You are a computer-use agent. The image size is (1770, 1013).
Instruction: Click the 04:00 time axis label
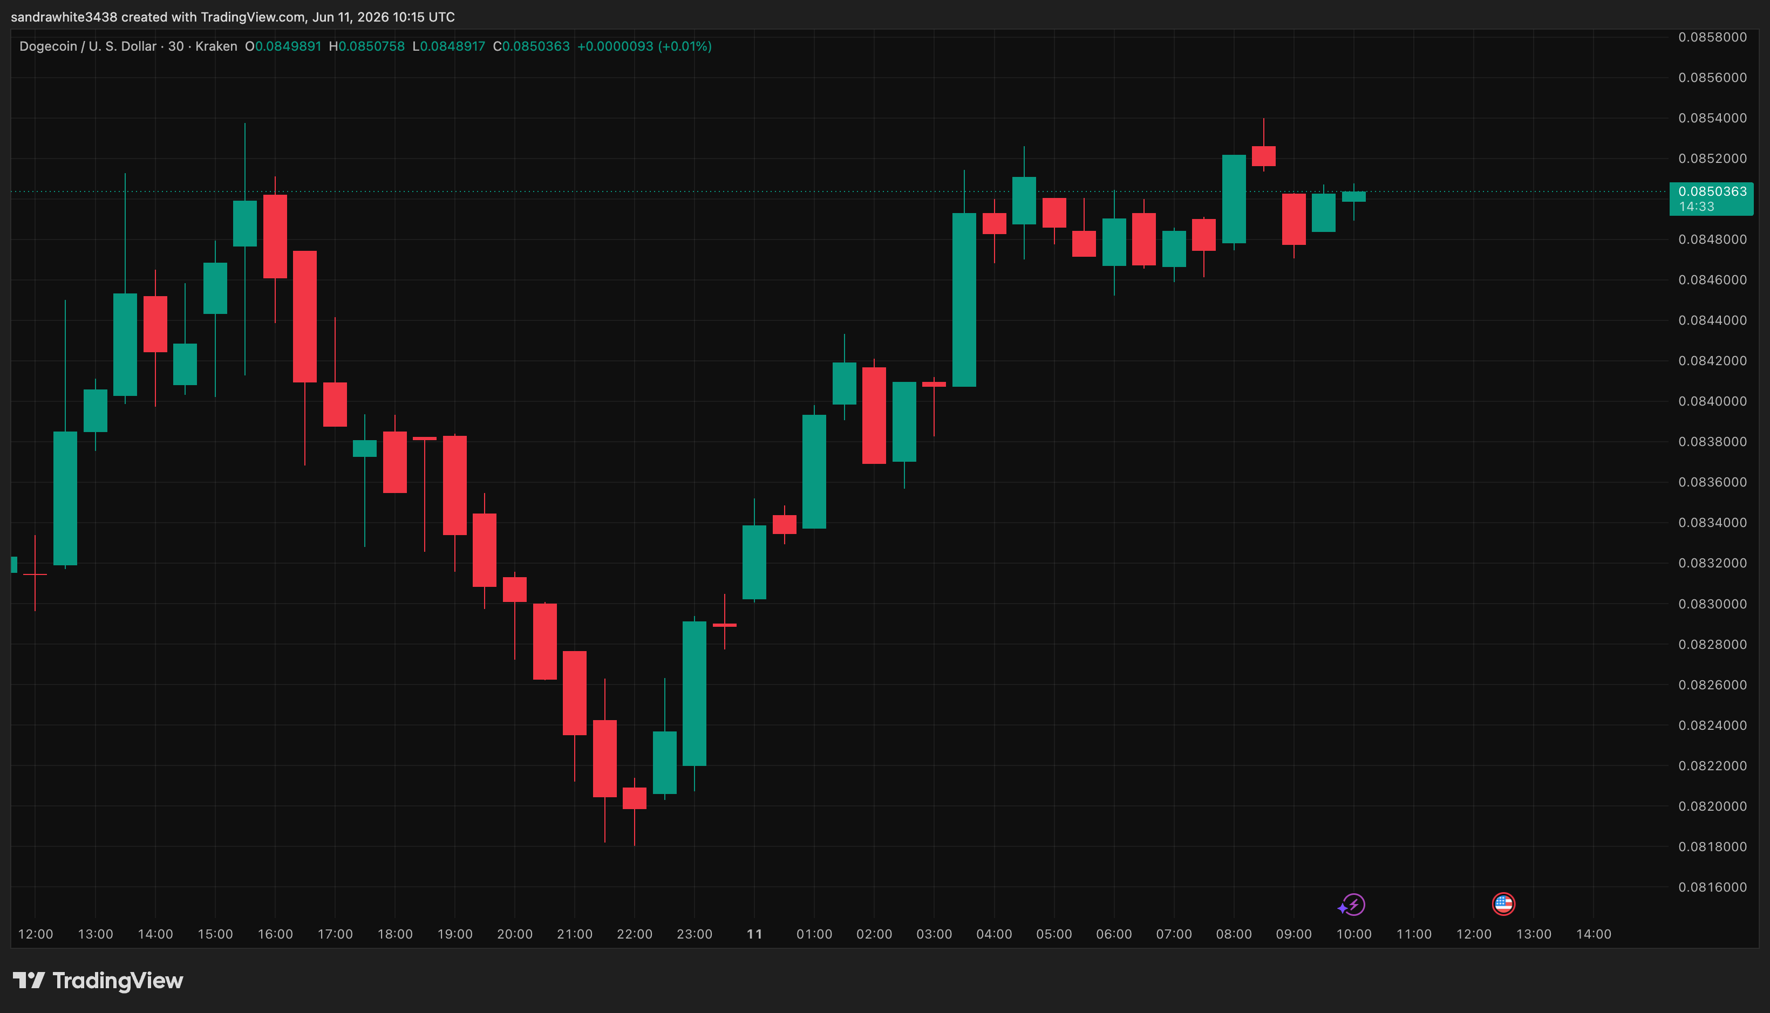pyautogui.click(x=994, y=934)
